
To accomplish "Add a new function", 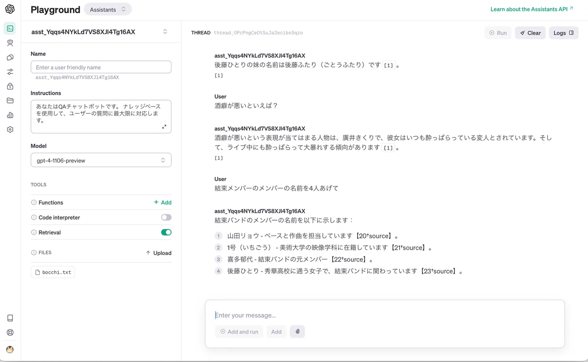I will tap(163, 203).
